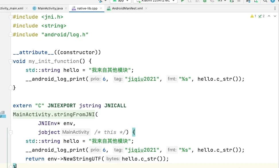Viewport: 279px width, 168px height.
Task: Collapse my_init_function using its fold marker
Action: [11, 62]
